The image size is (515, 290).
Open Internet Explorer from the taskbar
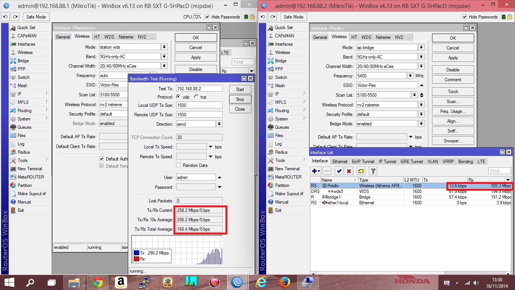pyautogui.click(x=261, y=282)
